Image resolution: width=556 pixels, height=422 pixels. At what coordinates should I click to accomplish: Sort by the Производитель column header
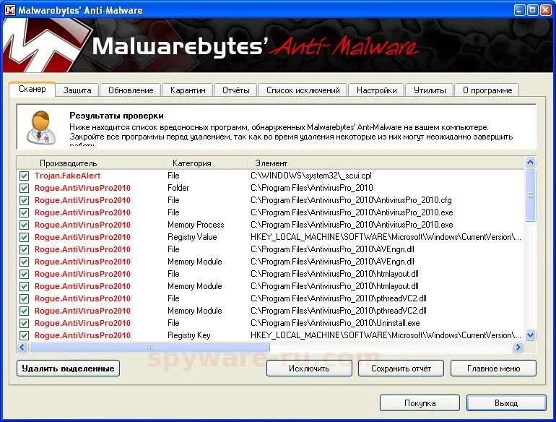coord(99,163)
